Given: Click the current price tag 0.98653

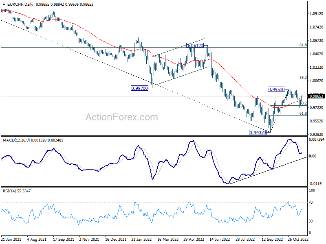Looking at the screenshot, I should click(x=316, y=96).
